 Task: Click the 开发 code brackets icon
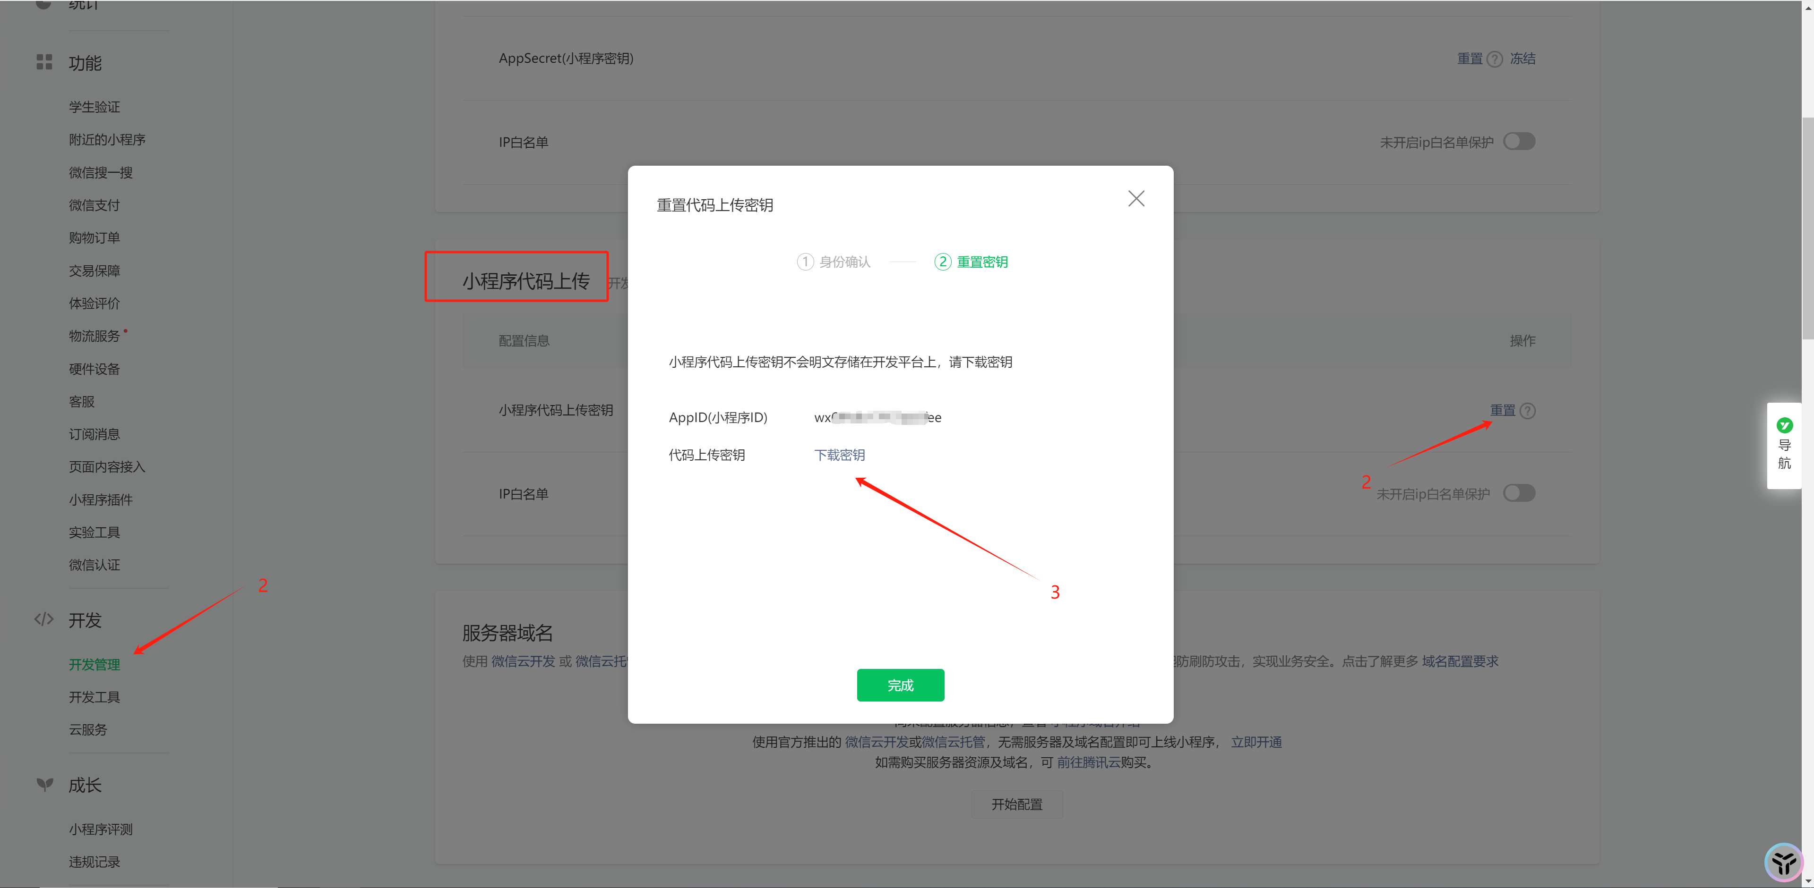click(x=43, y=619)
